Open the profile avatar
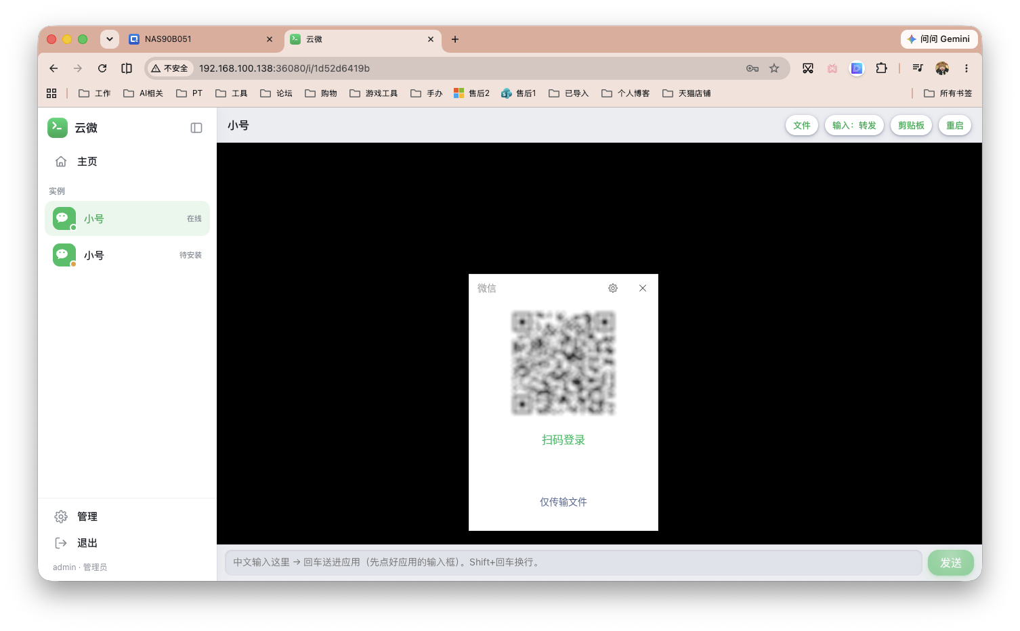The image size is (1020, 631). [x=942, y=68]
